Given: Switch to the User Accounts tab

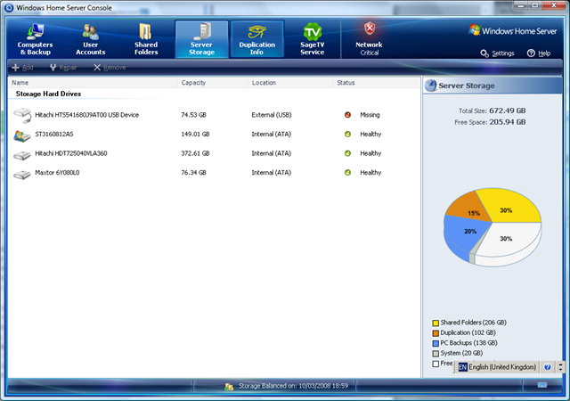Looking at the screenshot, I should (90, 41).
